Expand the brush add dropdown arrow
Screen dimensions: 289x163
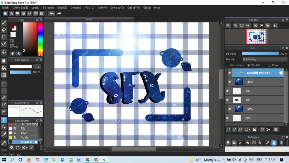click(x=27, y=148)
